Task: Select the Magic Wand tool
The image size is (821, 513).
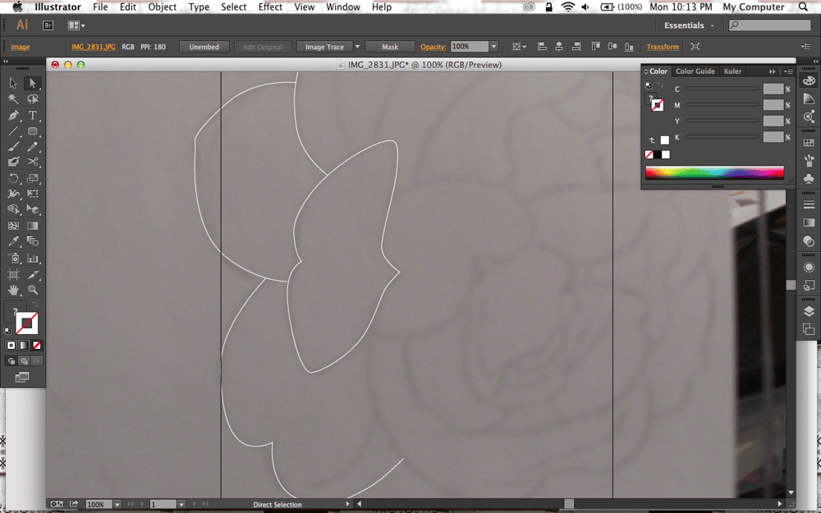Action: pos(13,99)
